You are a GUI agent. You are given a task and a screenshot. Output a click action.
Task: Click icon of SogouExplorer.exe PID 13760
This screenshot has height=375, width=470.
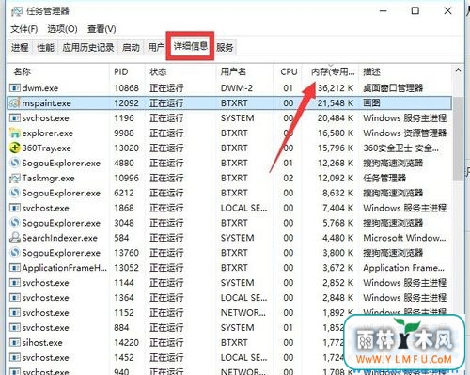click(x=14, y=253)
